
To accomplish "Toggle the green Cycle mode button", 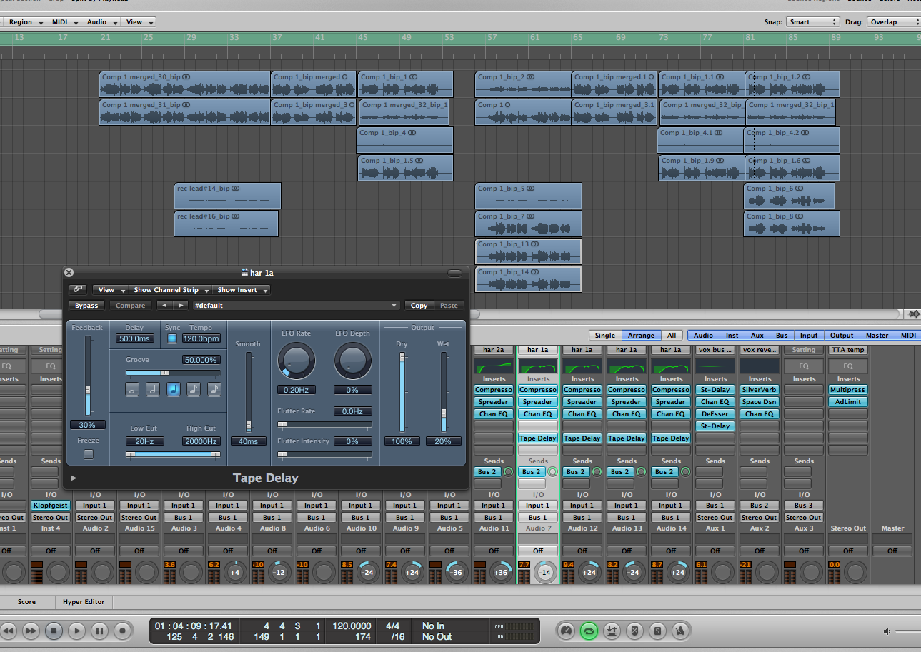I will point(589,631).
